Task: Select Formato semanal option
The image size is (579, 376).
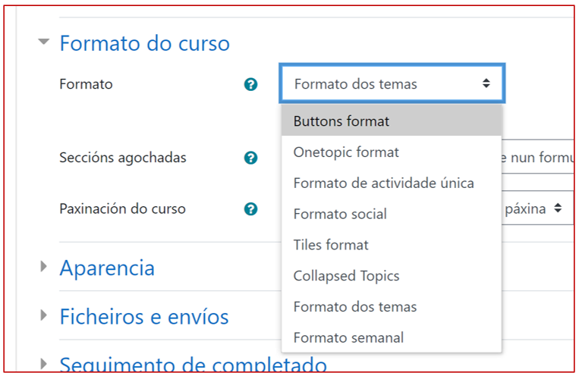Action: [x=348, y=338]
